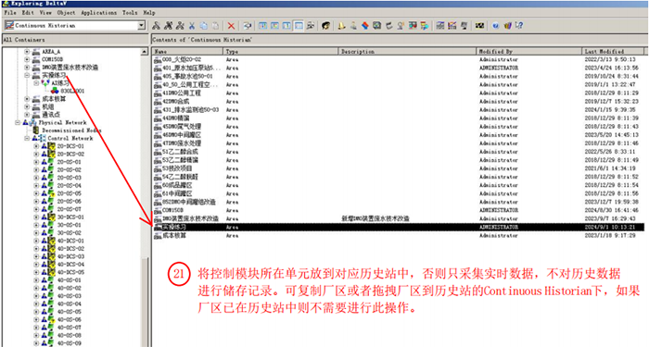
Task: Select the 42DMO合成 list row
Action: pyautogui.click(x=398, y=102)
